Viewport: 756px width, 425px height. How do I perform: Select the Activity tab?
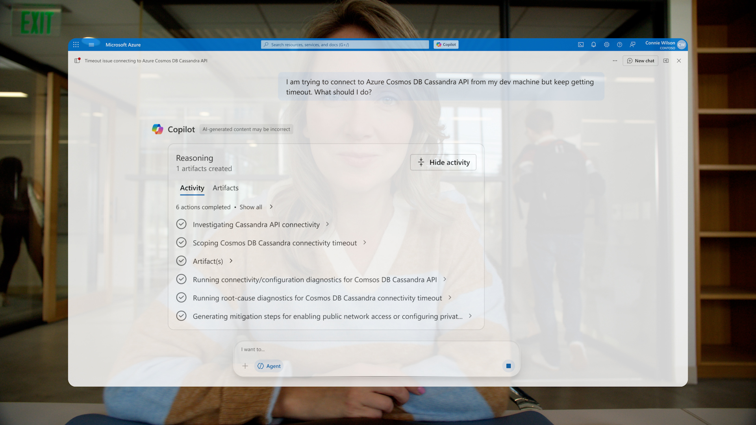192,188
